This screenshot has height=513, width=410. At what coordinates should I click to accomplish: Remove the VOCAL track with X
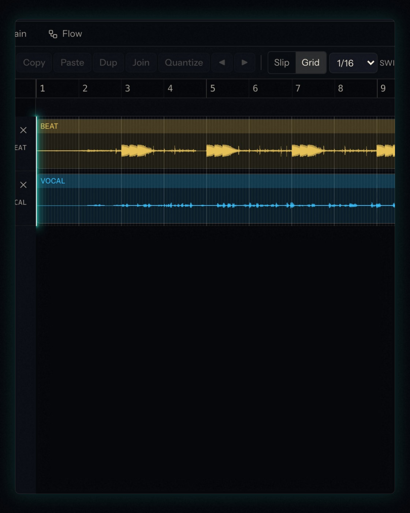click(23, 185)
